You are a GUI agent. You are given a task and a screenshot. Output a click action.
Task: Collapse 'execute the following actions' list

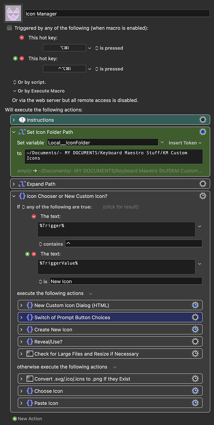tap(91, 293)
